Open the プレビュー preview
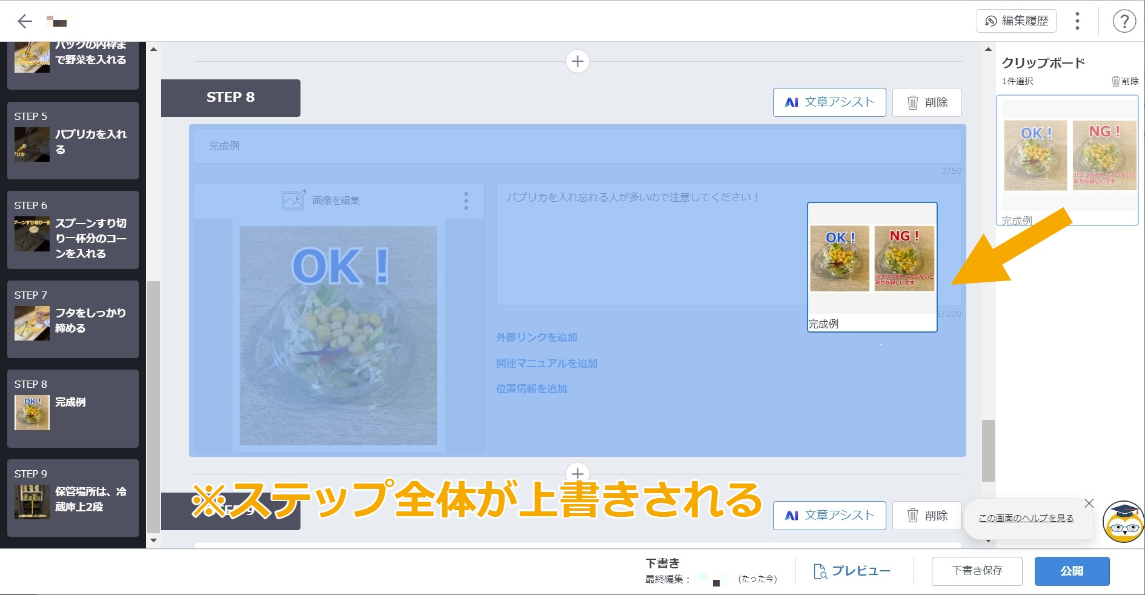Image resolution: width=1145 pixels, height=595 pixels. (x=852, y=571)
